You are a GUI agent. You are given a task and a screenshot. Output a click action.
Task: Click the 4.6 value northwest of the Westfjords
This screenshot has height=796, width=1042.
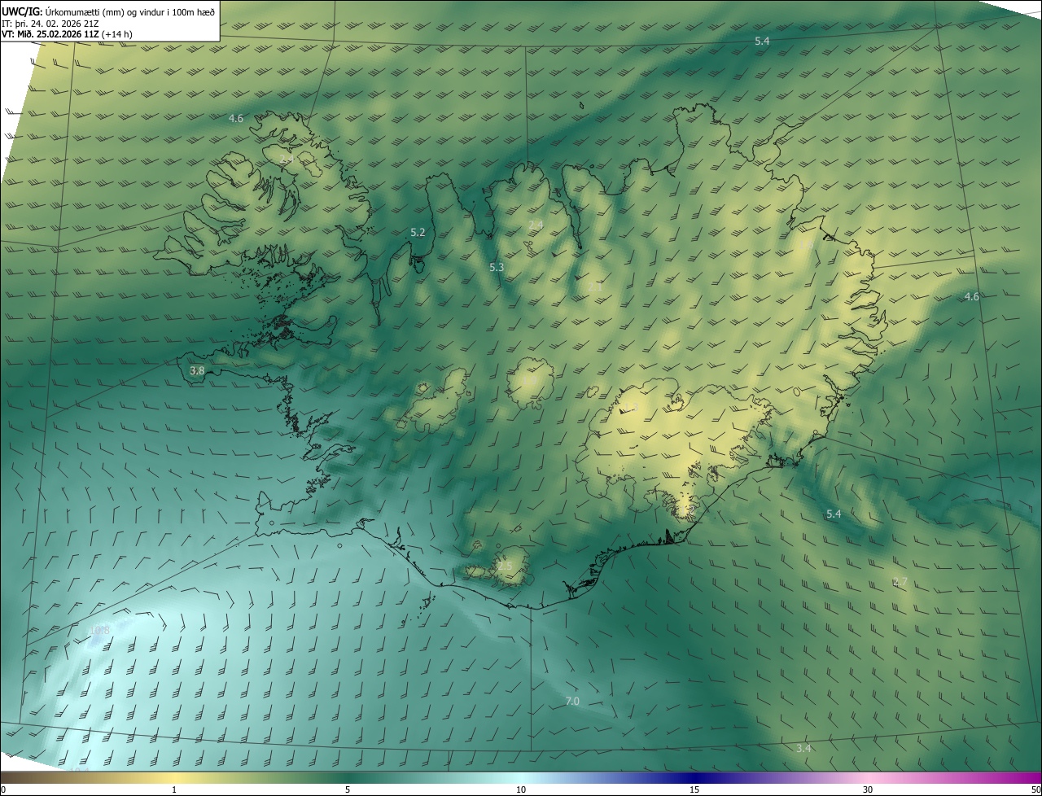pyautogui.click(x=236, y=118)
